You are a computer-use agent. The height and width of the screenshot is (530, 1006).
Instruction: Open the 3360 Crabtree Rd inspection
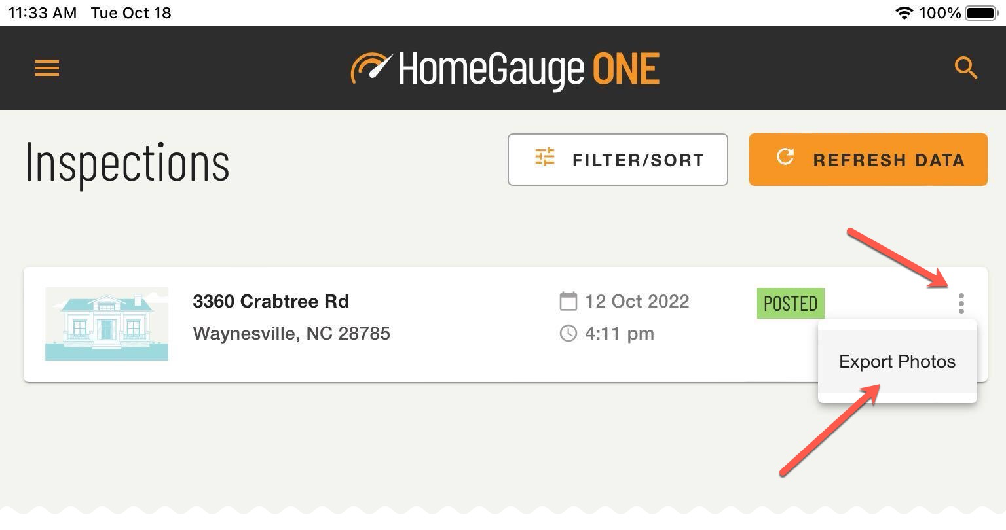pos(270,302)
